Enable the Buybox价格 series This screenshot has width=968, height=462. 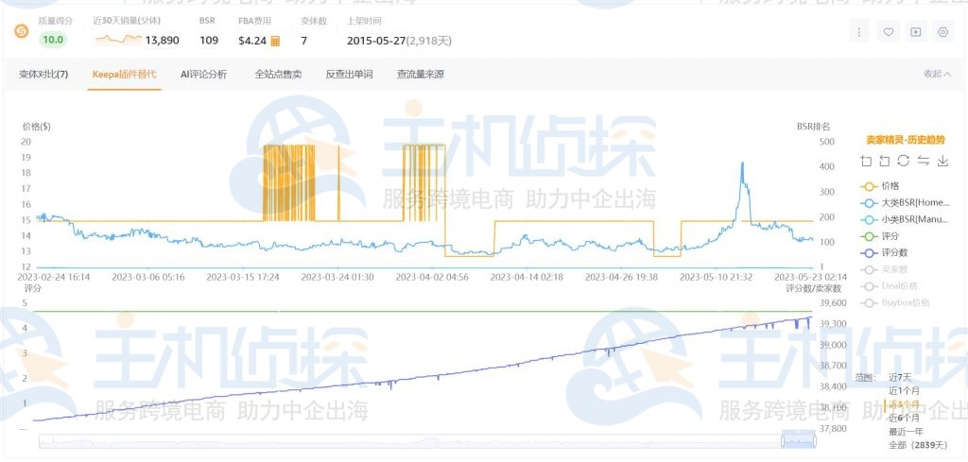pos(895,302)
